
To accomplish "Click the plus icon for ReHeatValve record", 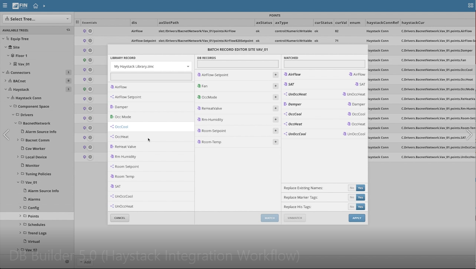I will point(276,108).
